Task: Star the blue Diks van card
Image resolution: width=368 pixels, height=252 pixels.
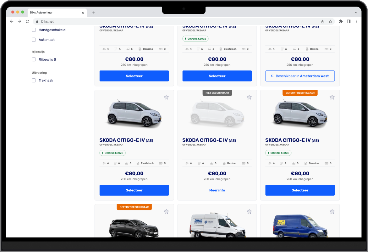Action: [x=332, y=212]
